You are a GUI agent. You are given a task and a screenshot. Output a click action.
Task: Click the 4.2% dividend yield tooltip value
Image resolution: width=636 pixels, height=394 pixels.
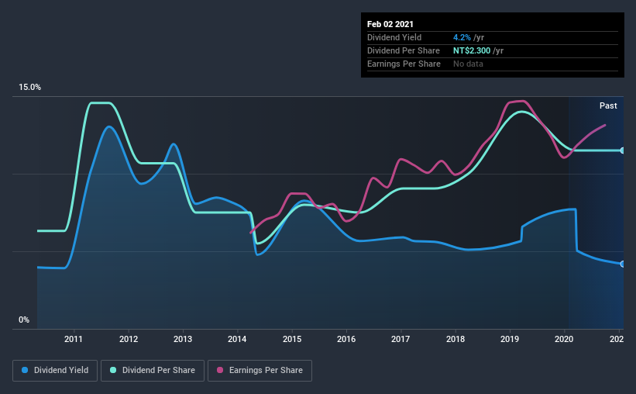pos(462,37)
